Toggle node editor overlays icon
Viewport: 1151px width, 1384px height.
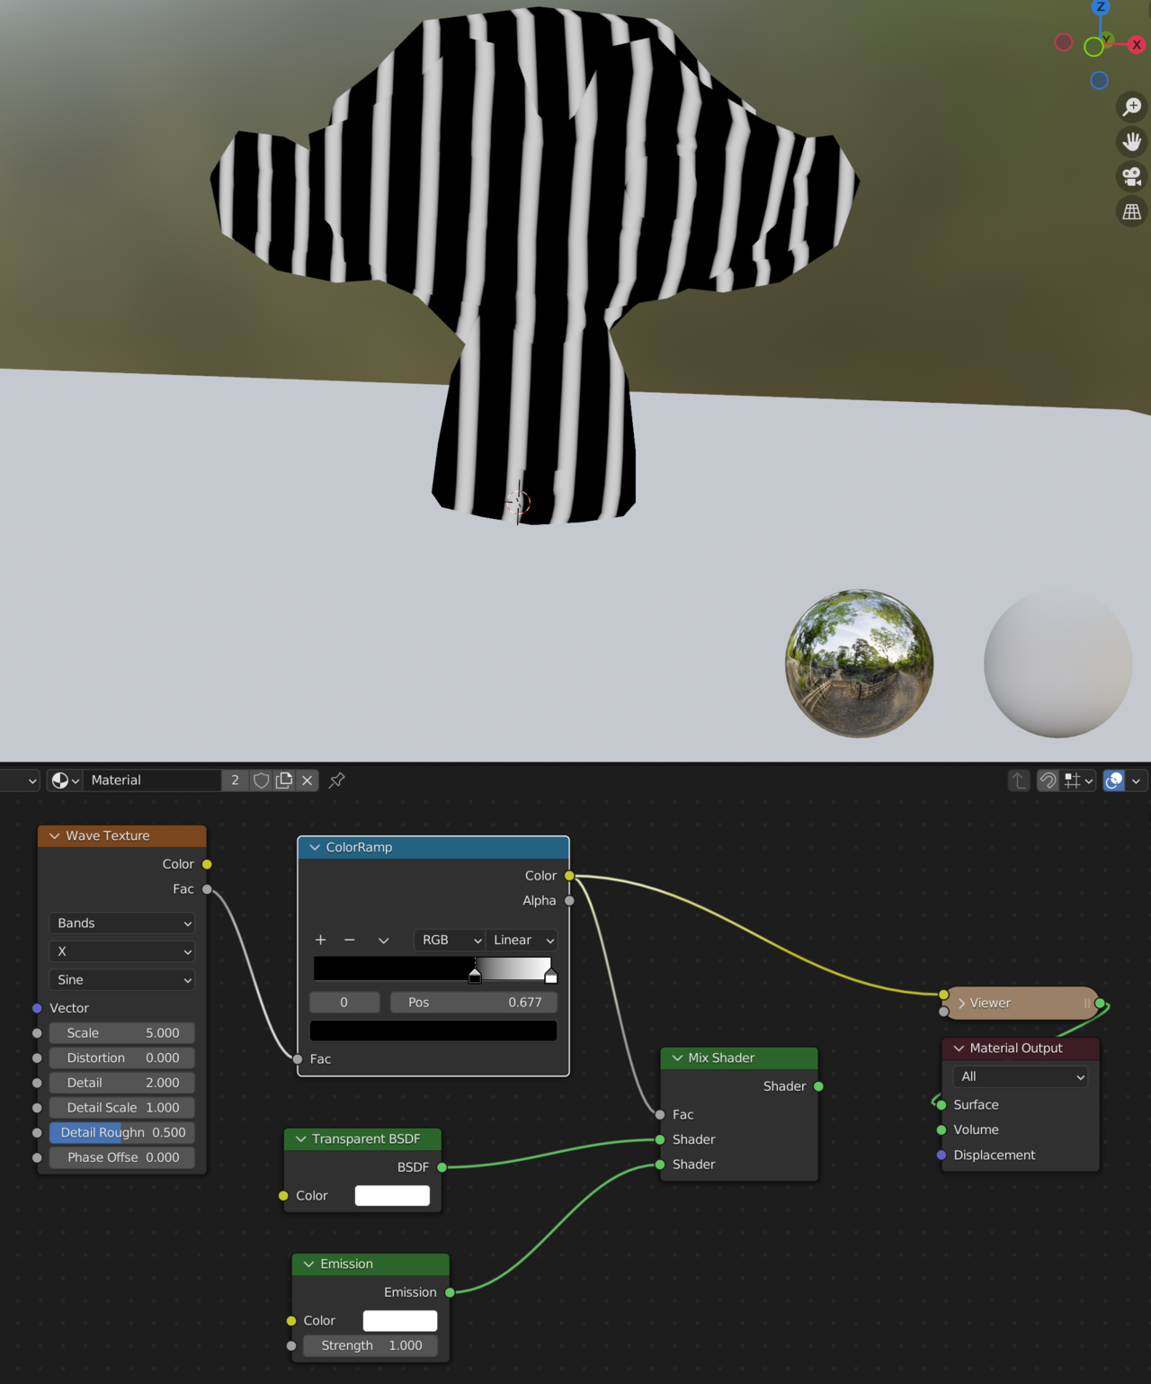click(x=1114, y=781)
